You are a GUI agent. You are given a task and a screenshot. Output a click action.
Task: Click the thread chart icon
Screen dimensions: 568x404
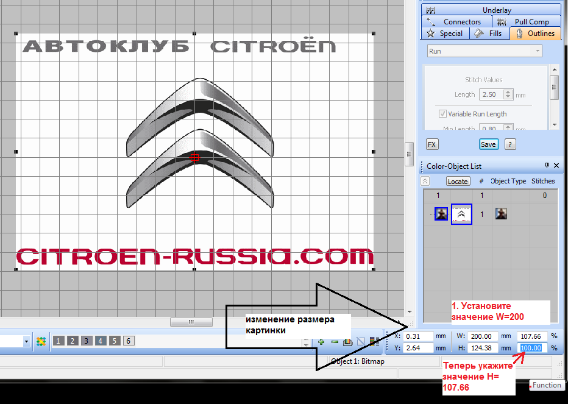pyautogui.click(x=348, y=342)
